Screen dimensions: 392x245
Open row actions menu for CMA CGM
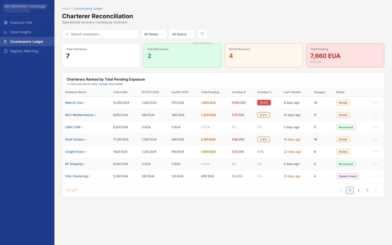click(376, 127)
